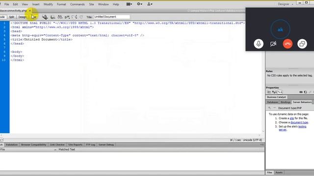
Task: Switch to the Link Checker tab
Action: click(57, 145)
